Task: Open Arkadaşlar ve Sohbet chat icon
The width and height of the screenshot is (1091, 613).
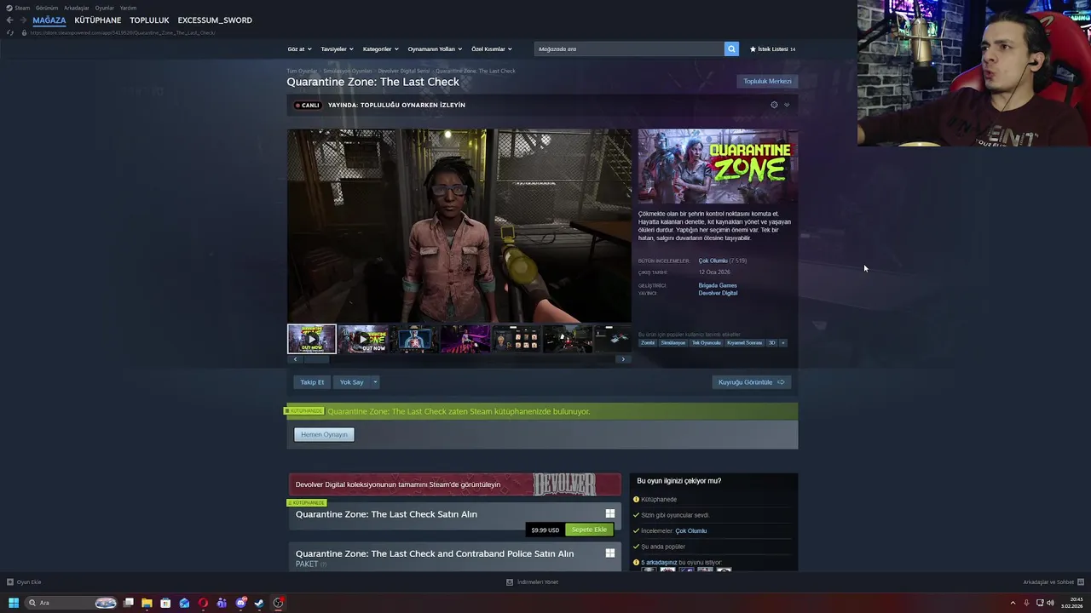Action: click(1081, 582)
